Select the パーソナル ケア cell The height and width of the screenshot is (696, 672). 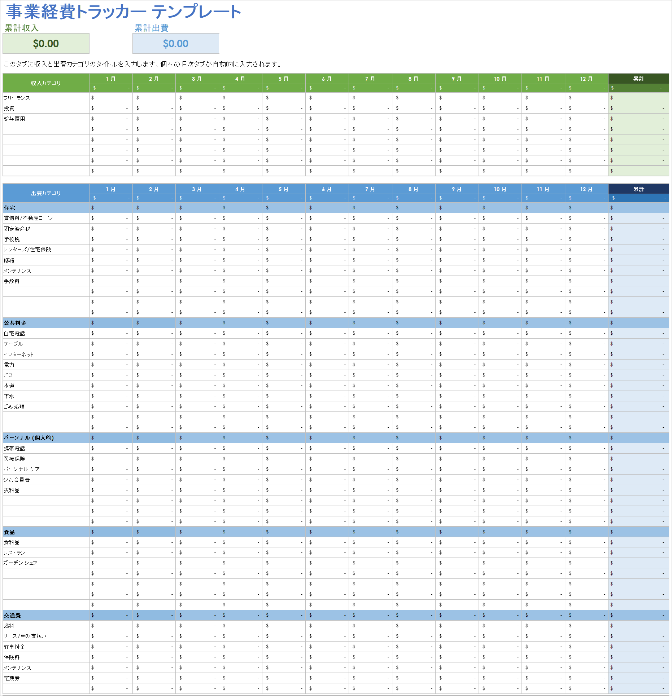[x=46, y=469]
